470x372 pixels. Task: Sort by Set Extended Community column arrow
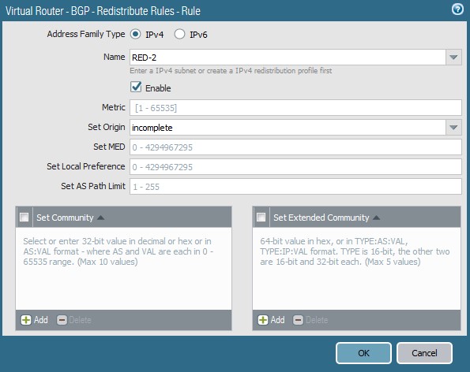376,218
